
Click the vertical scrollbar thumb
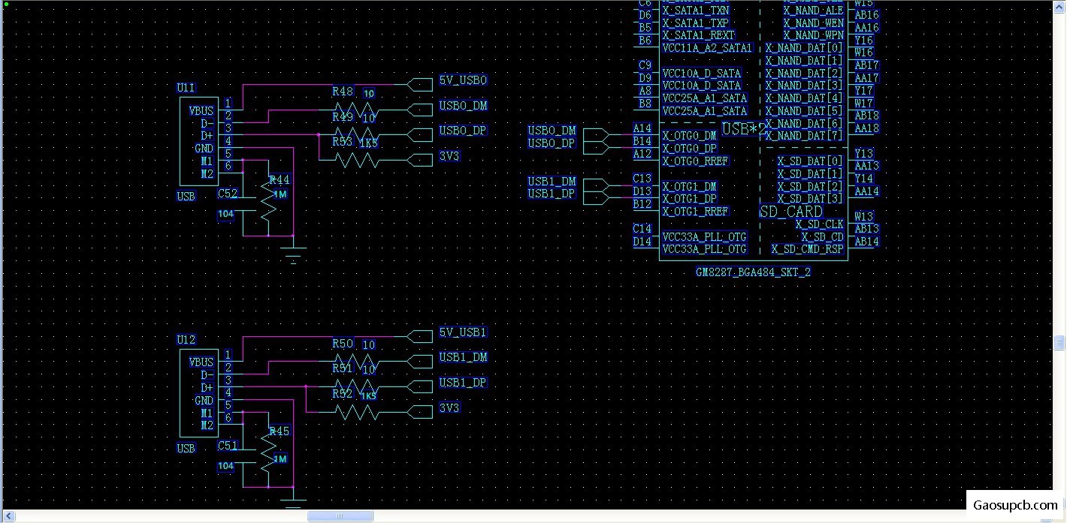[1060, 342]
